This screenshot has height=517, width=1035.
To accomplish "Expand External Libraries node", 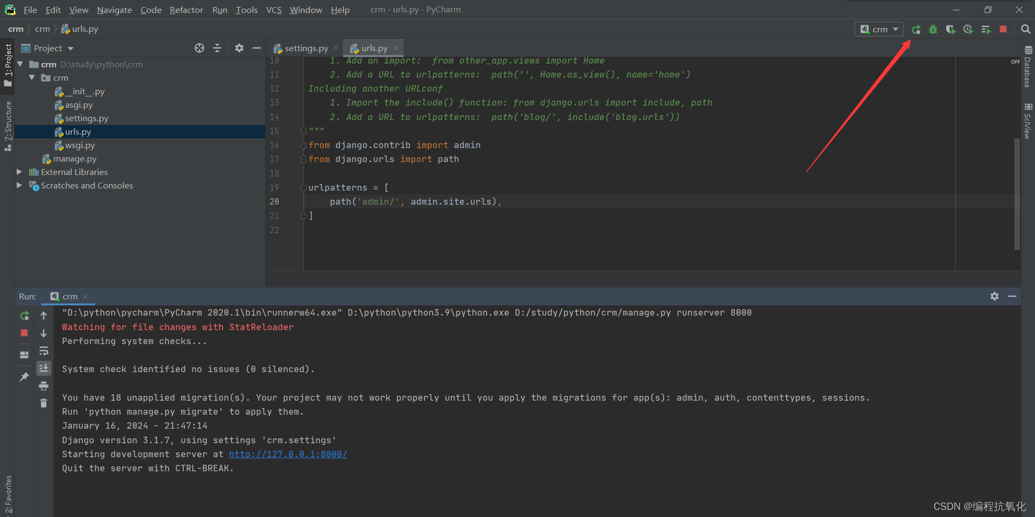I will tap(19, 172).
